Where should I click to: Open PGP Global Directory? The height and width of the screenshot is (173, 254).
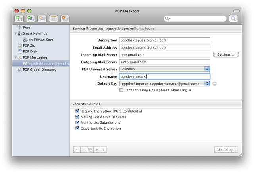(40, 70)
